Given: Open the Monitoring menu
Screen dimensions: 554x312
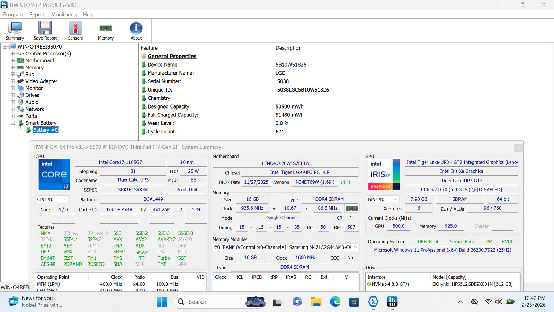Looking at the screenshot, I should click(x=64, y=14).
